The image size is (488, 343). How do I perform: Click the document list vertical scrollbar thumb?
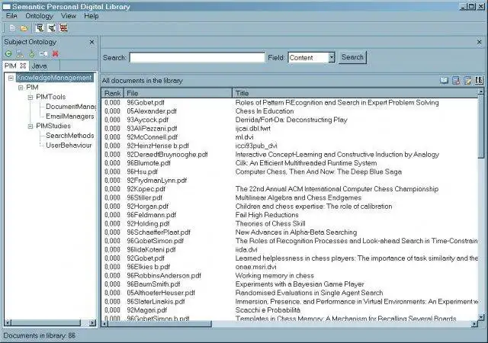481,126
